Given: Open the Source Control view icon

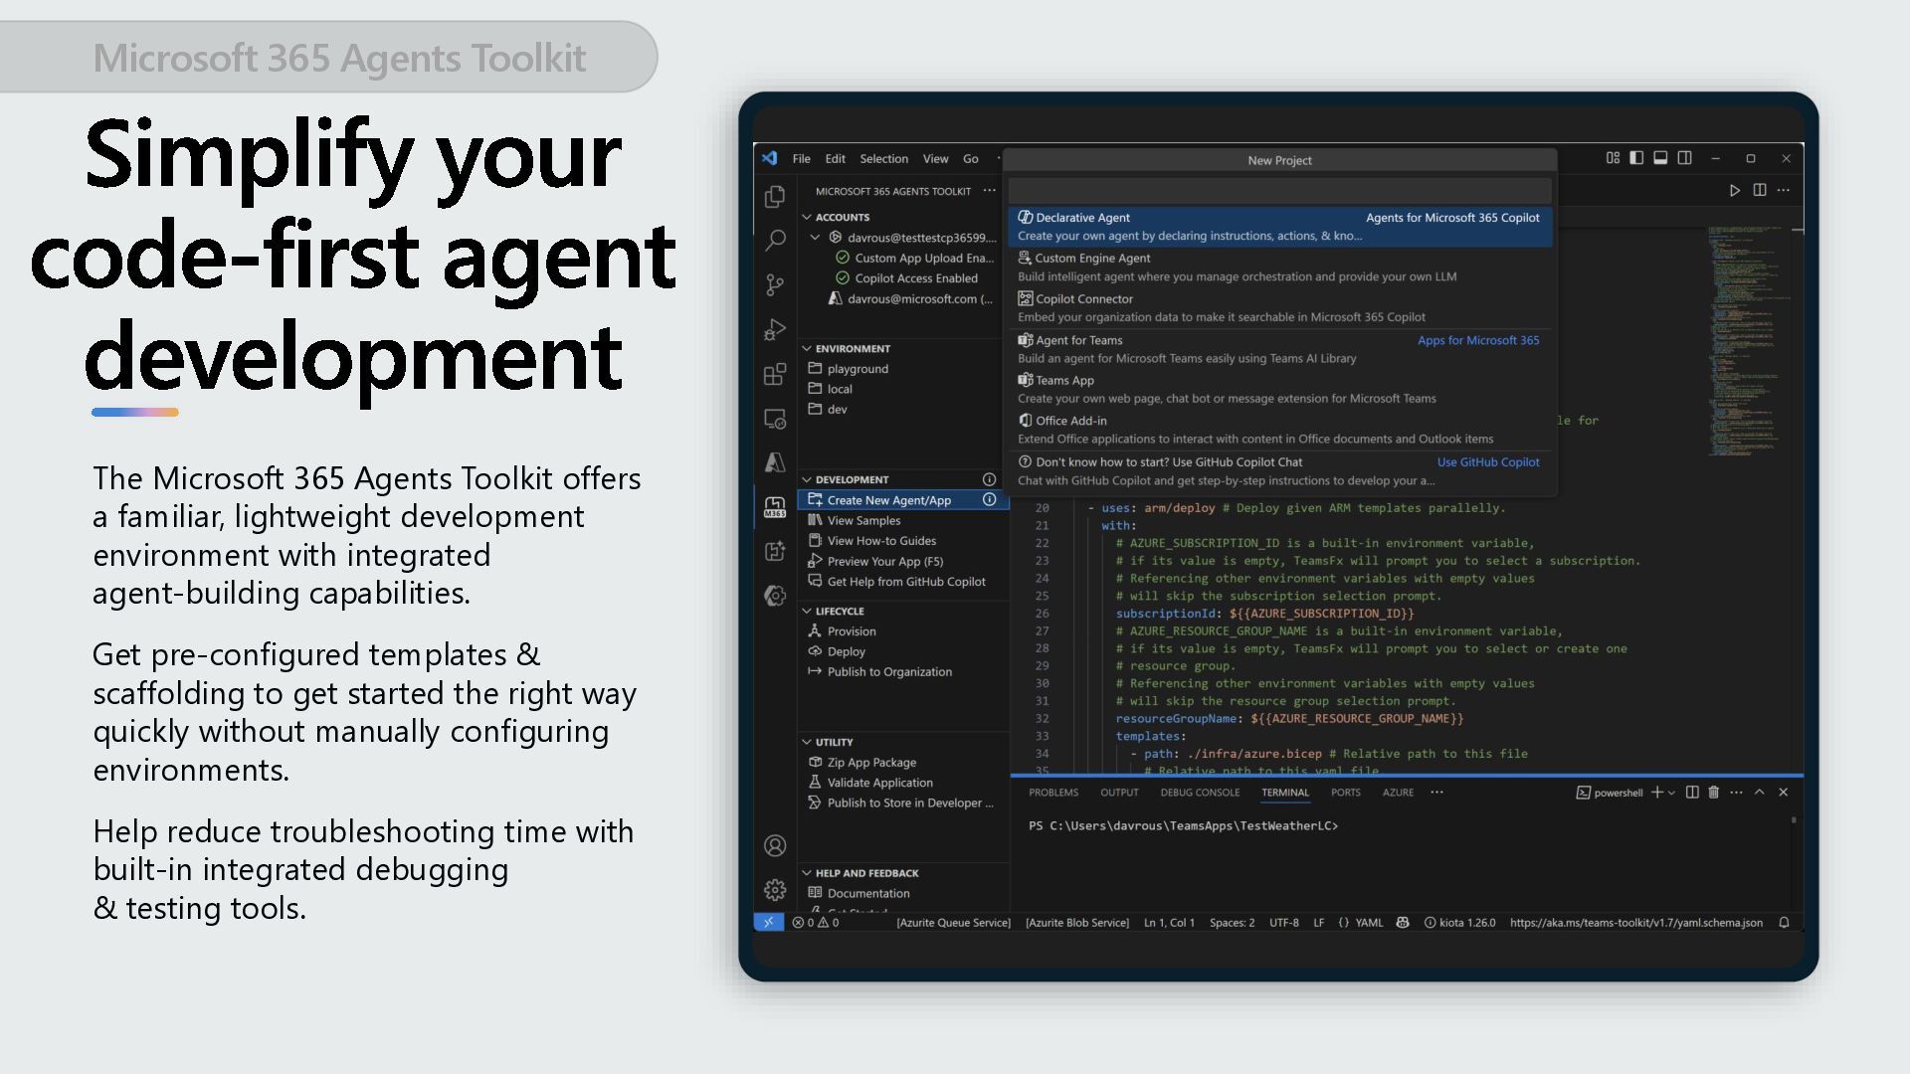Looking at the screenshot, I should (775, 285).
